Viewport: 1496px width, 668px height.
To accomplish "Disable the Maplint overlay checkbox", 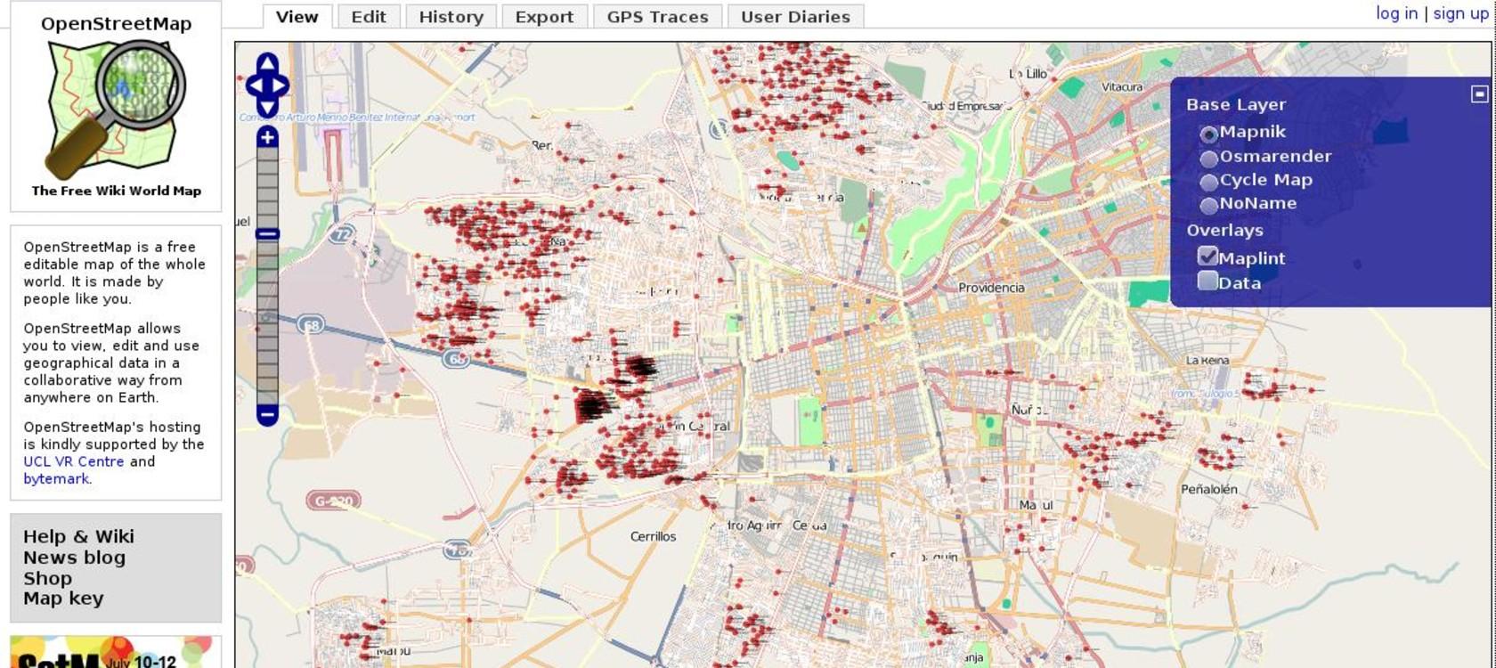I will coord(1207,257).
